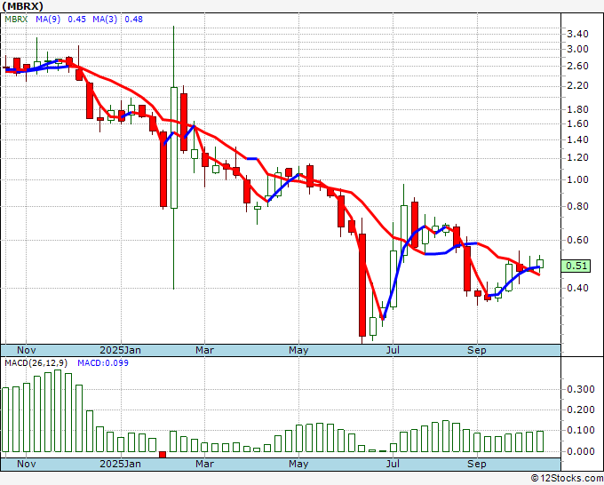This screenshot has width=604, height=485.
Task: Click the highlighted 0.51 current price tag
Action: pos(576,265)
